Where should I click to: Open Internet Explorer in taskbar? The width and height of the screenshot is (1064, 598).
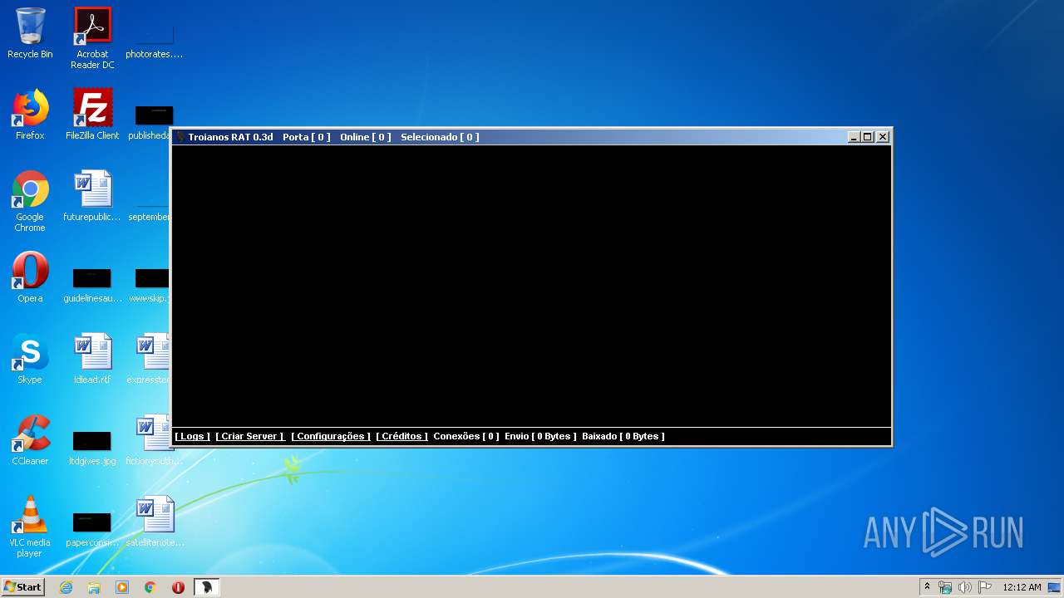66,587
